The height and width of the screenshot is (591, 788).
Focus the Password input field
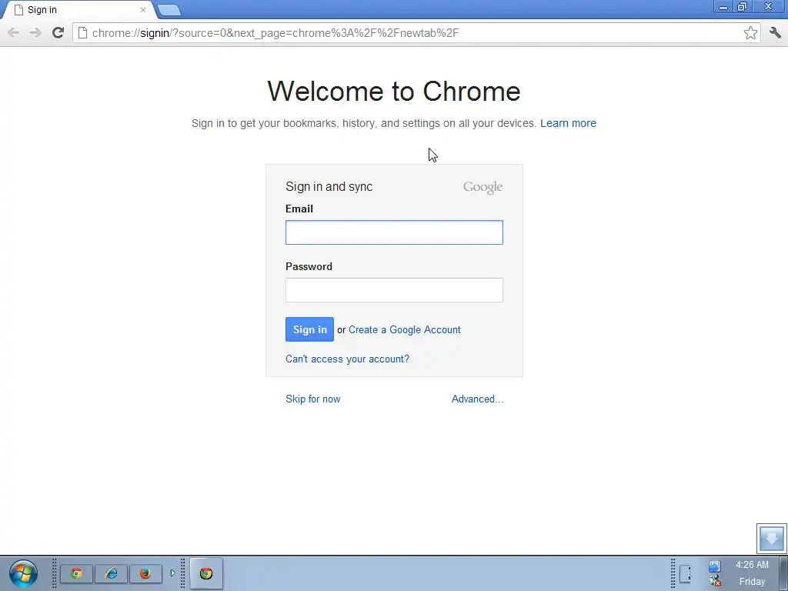394,290
